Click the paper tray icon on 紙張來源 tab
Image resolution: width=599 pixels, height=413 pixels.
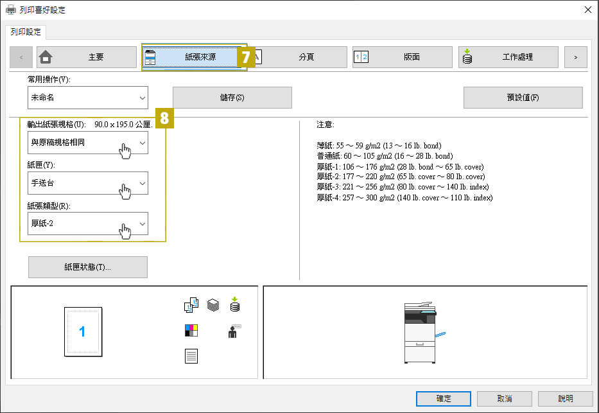point(150,57)
